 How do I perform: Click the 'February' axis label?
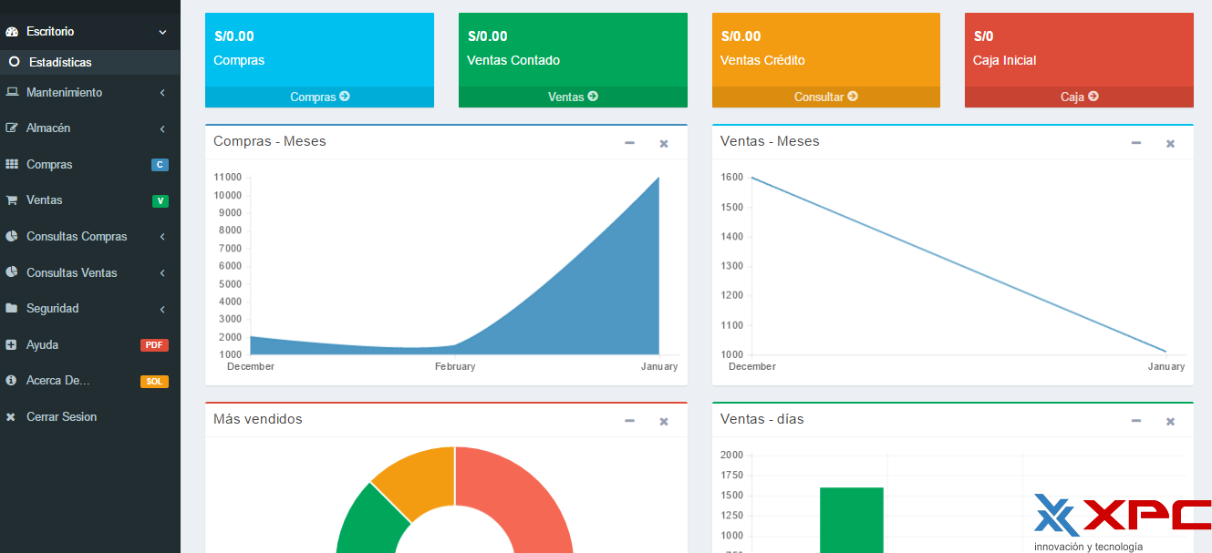click(455, 366)
